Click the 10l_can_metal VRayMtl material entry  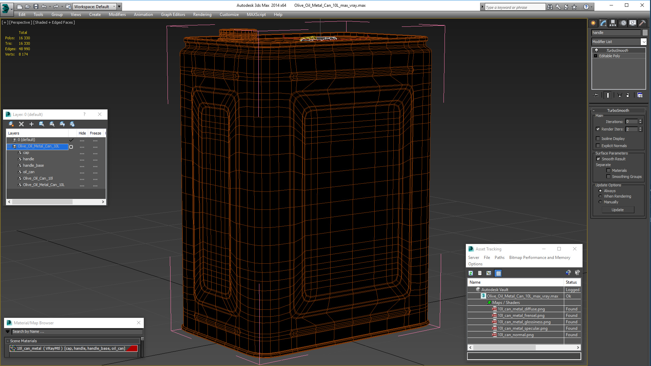click(74, 348)
